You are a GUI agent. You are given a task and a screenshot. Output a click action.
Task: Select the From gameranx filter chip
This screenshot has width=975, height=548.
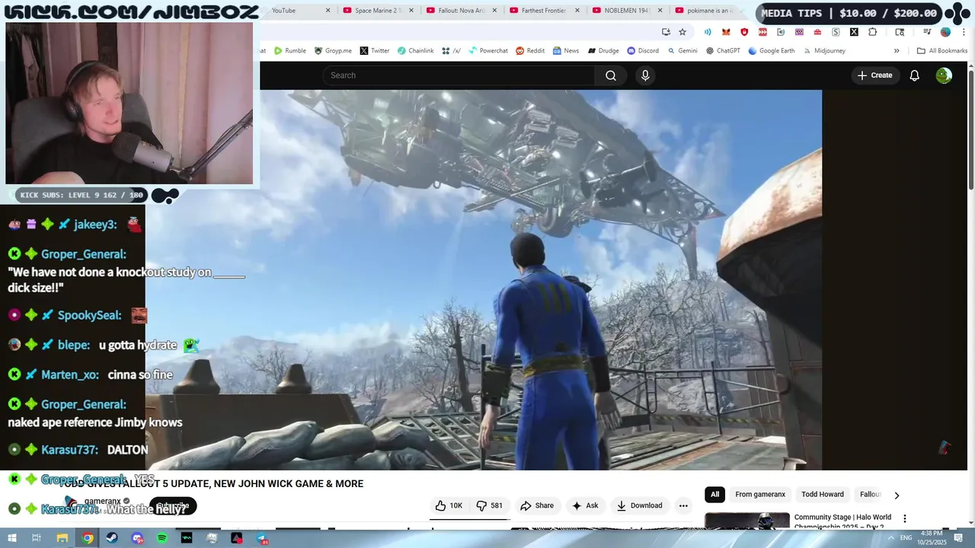(760, 495)
